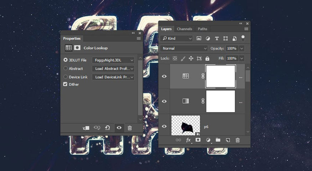Viewport: 312px width, 171px height.
Task: Click the link icon on Color Lookup layer
Action: (203, 76)
